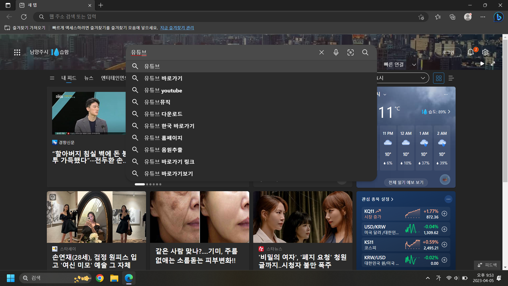Add KQ11 to watchlist
Image resolution: width=508 pixels, height=286 pixels.
click(444, 214)
